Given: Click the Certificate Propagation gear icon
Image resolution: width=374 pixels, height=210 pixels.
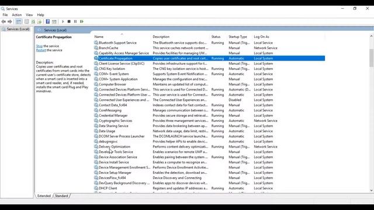Looking at the screenshot, I should tap(96, 58).
